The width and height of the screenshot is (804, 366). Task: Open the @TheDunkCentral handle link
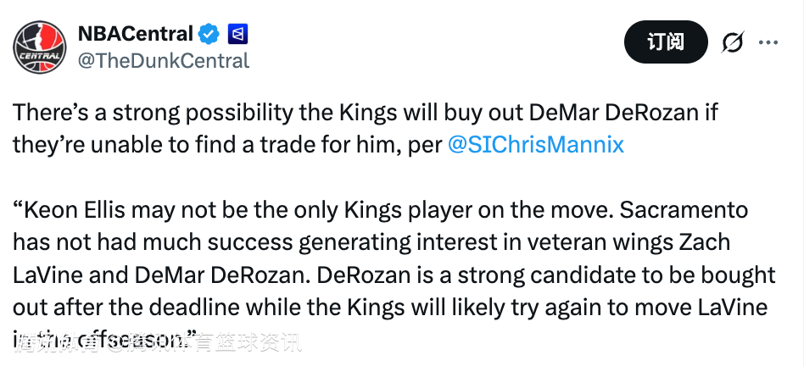pyautogui.click(x=164, y=60)
